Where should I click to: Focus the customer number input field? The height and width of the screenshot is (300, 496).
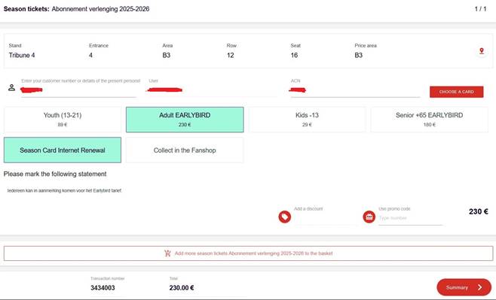click(x=79, y=90)
